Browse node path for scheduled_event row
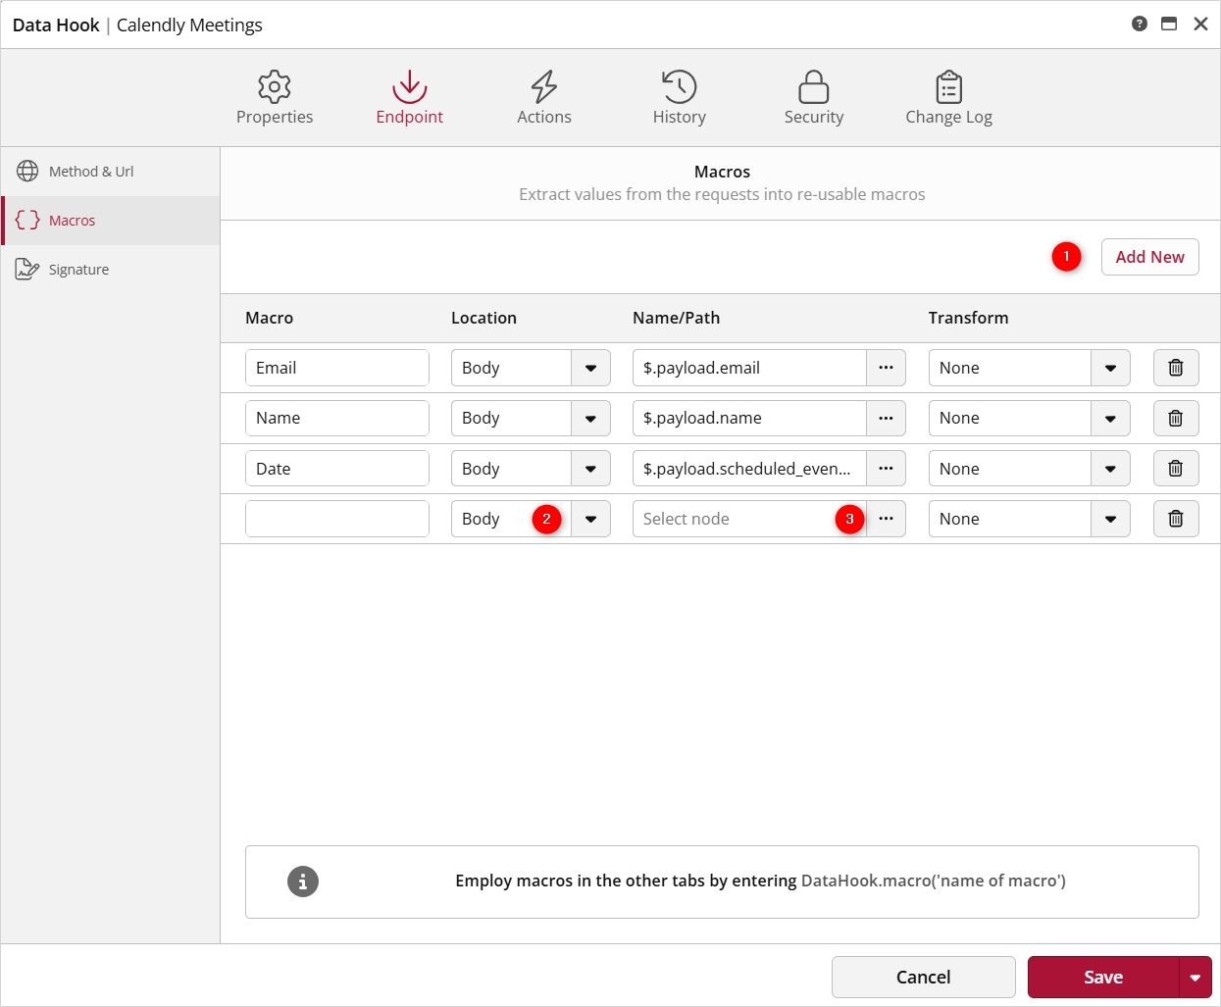1221x1007 pixels. tap(886, 469)
